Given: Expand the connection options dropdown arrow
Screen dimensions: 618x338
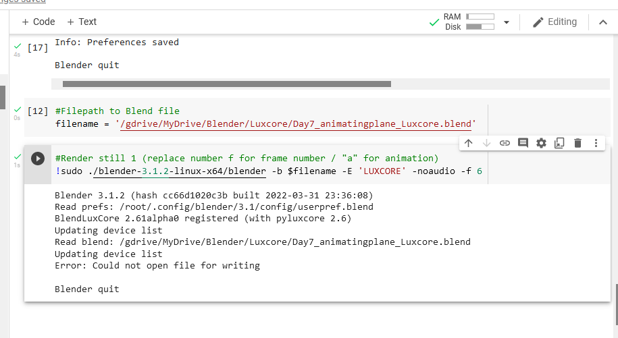Looking at the screenshot, I should [507, 22].
